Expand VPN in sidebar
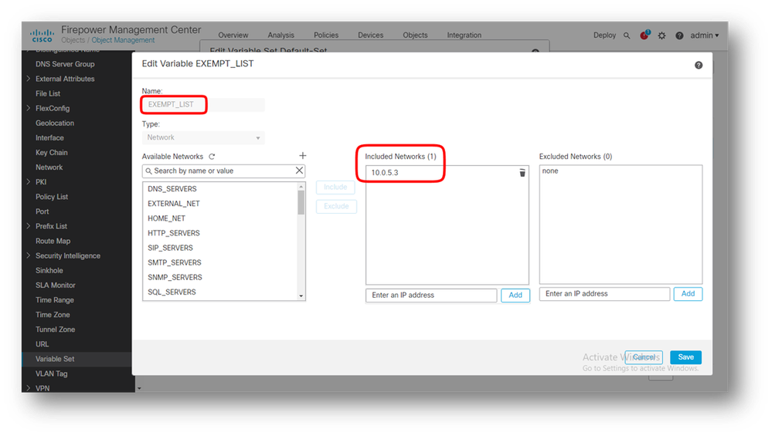The image size is (772, 436). pyautogui.click(x=28, y=388)
